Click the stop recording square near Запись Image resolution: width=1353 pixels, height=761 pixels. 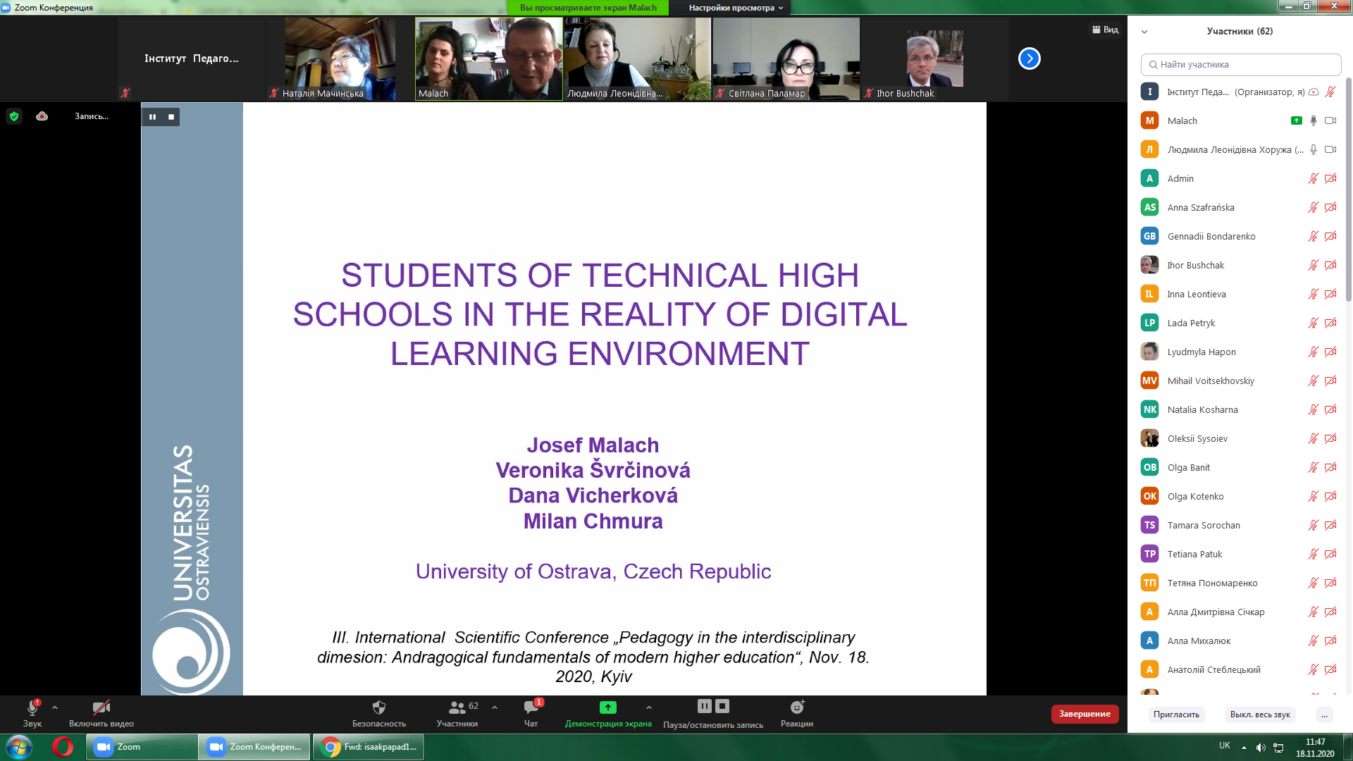pyautogui.click(x=171, y=117)
